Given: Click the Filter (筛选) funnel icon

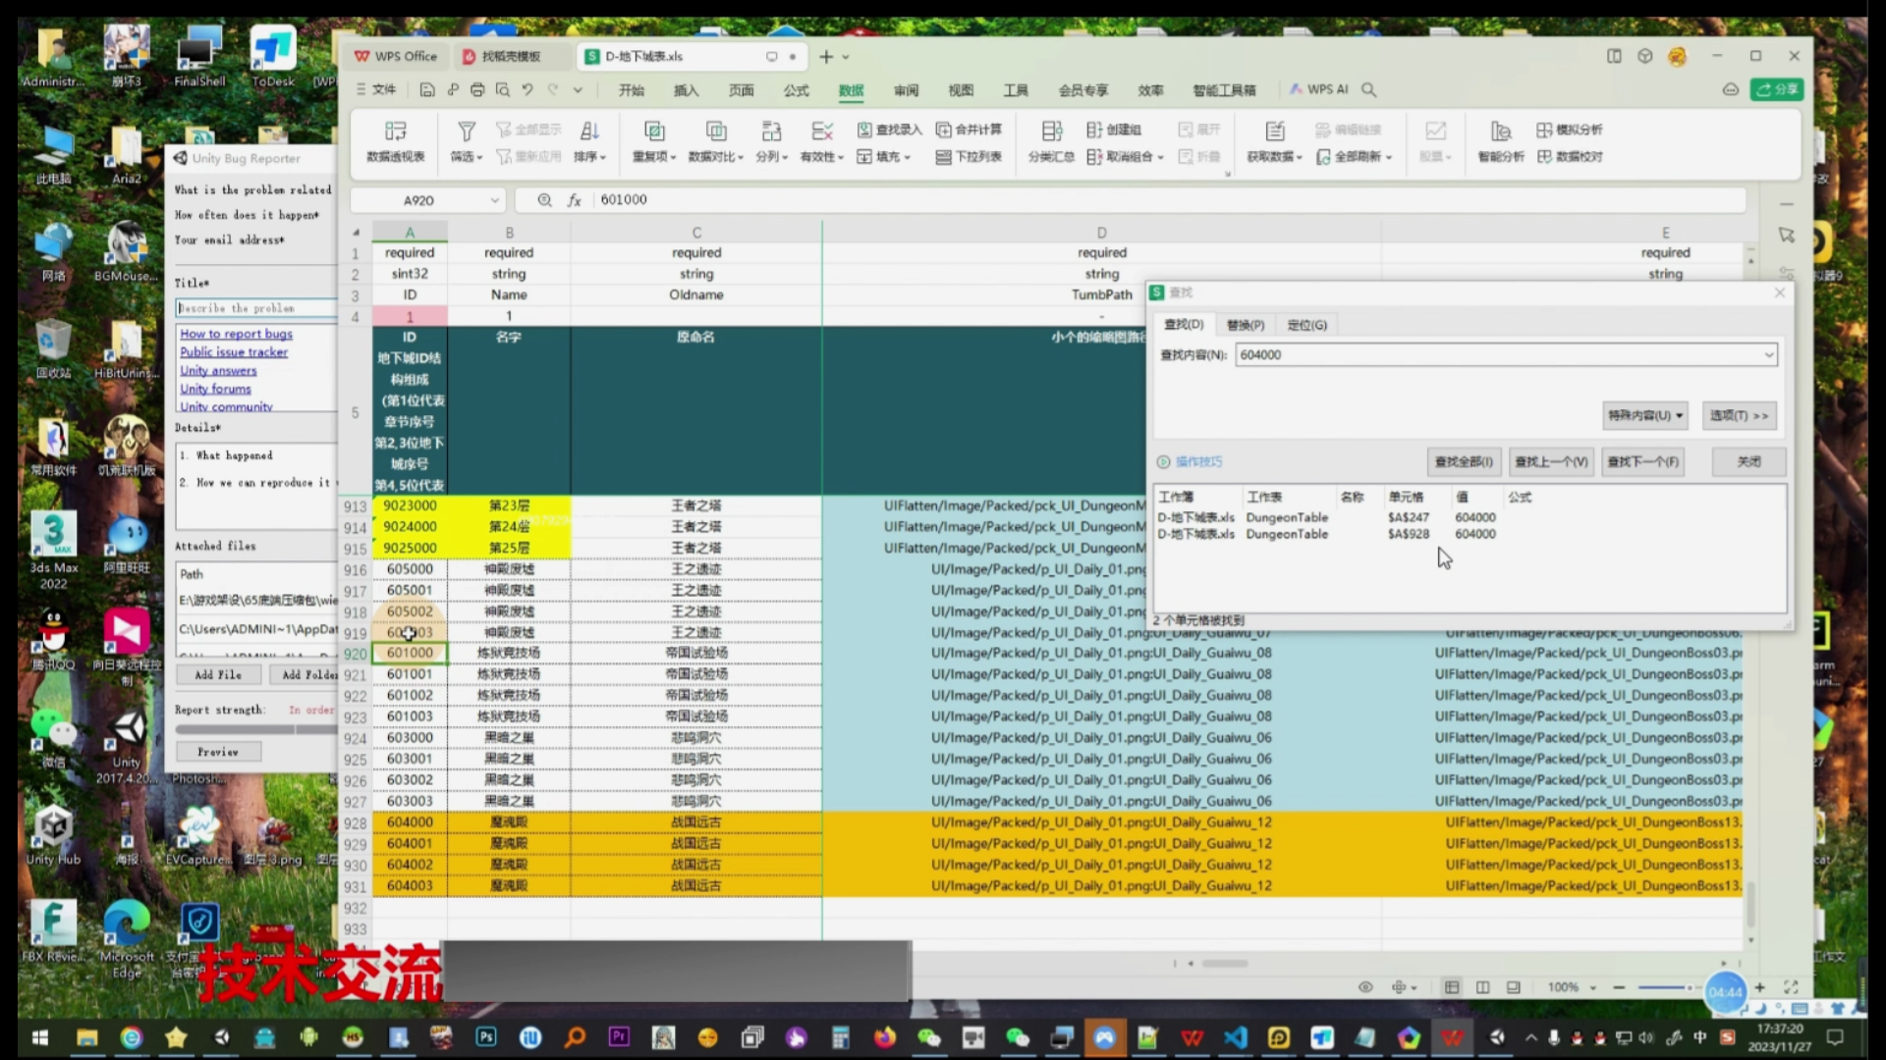Looking at the screenshot, I should tap(467, 132).
